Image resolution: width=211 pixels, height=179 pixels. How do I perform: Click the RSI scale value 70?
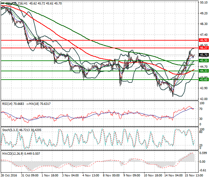(201, 109)
